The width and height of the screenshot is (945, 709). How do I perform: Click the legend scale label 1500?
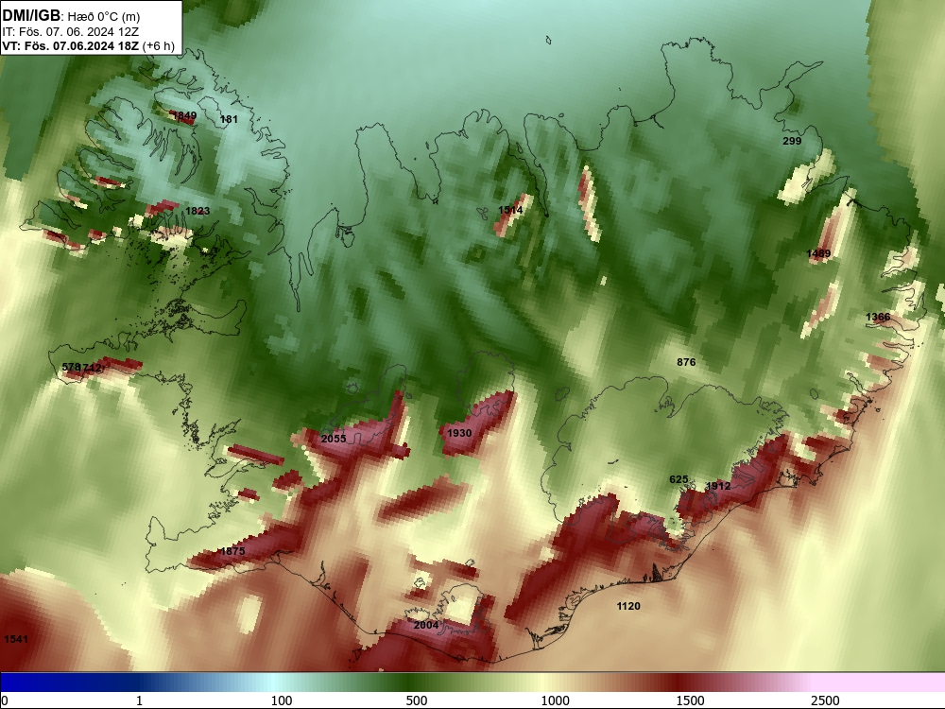[690, 700]
